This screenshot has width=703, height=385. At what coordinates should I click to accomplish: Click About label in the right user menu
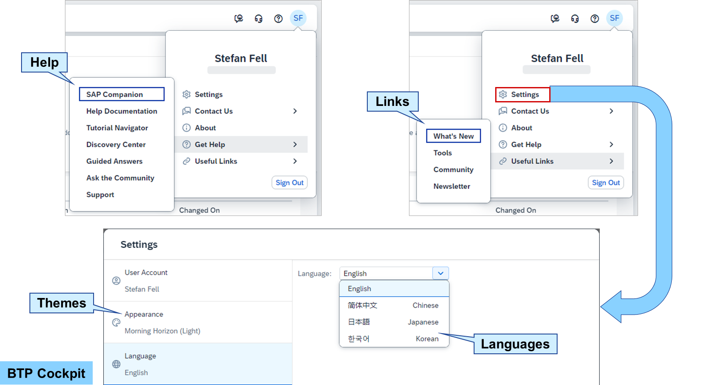(x=522, y=128)
